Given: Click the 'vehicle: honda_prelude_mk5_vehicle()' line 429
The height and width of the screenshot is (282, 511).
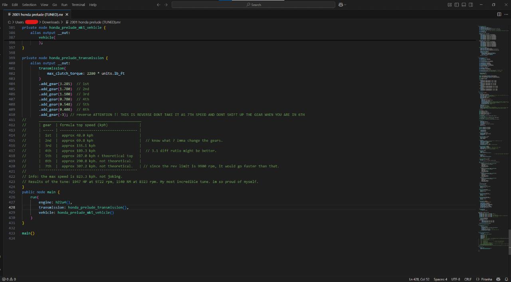Looking at the screenshot, I should point(76,212).
